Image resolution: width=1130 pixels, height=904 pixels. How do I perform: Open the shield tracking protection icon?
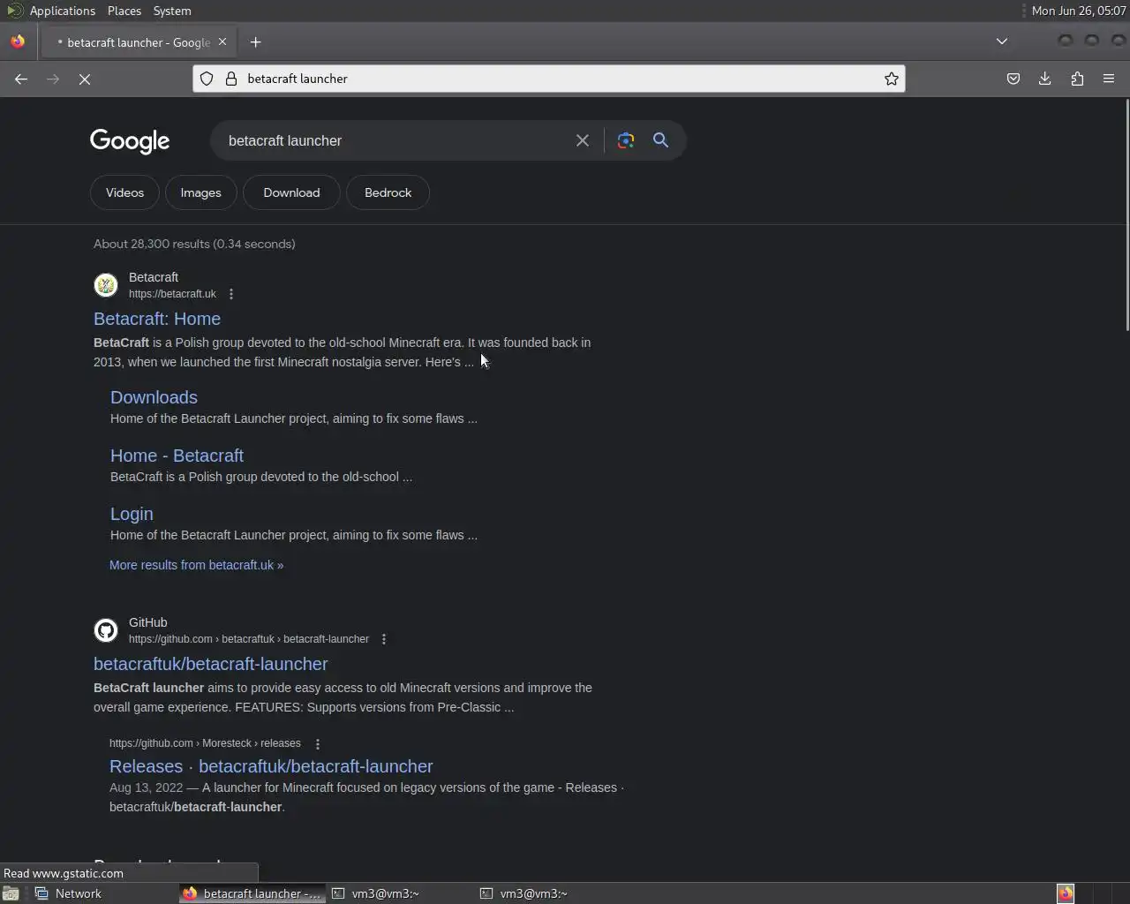pyautogui.click(x=207, y=79)
